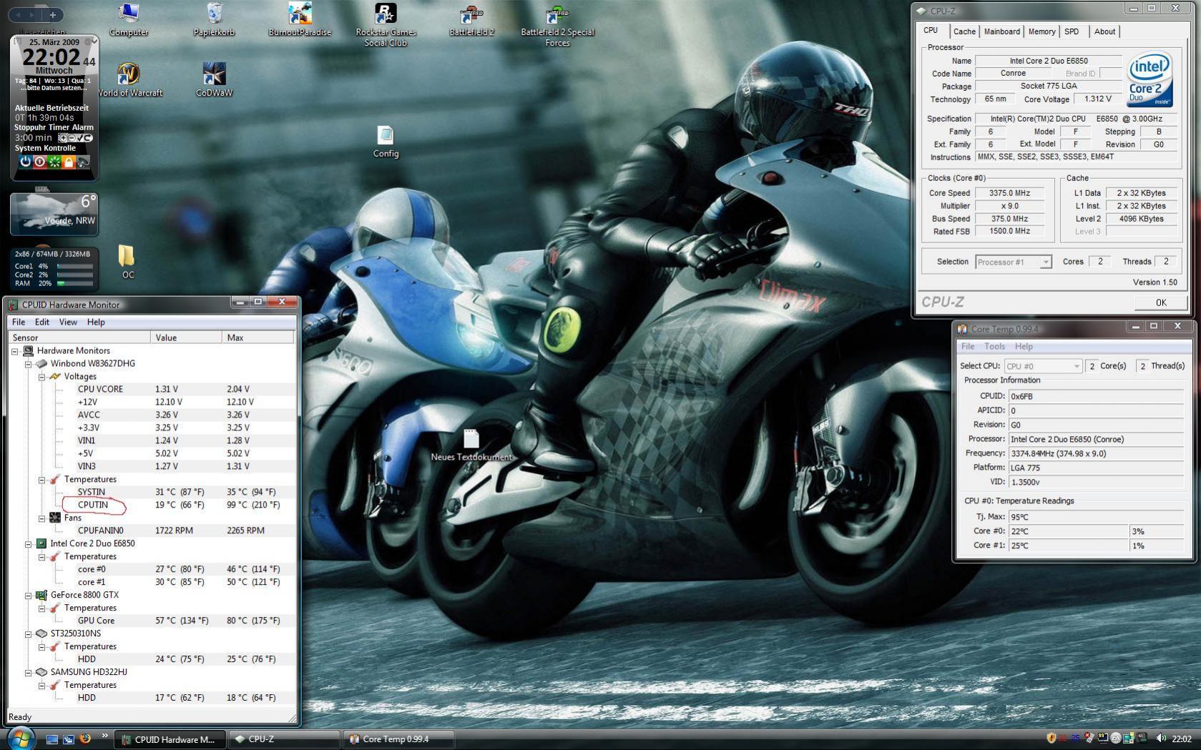Click the CPU-Z taskbar button
Screen dimensions: 1201x750
pos(285,739)
